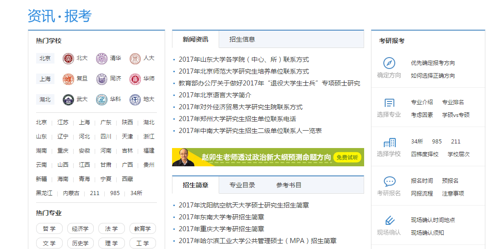Open 现场确认须知 link
This screenshot has height=249, width=500.
coord(427,233)
